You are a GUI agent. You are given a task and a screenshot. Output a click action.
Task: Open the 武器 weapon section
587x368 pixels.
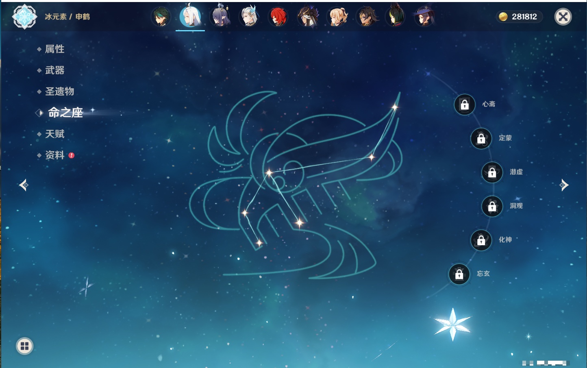pyautogui.click(x=55, y=70)
